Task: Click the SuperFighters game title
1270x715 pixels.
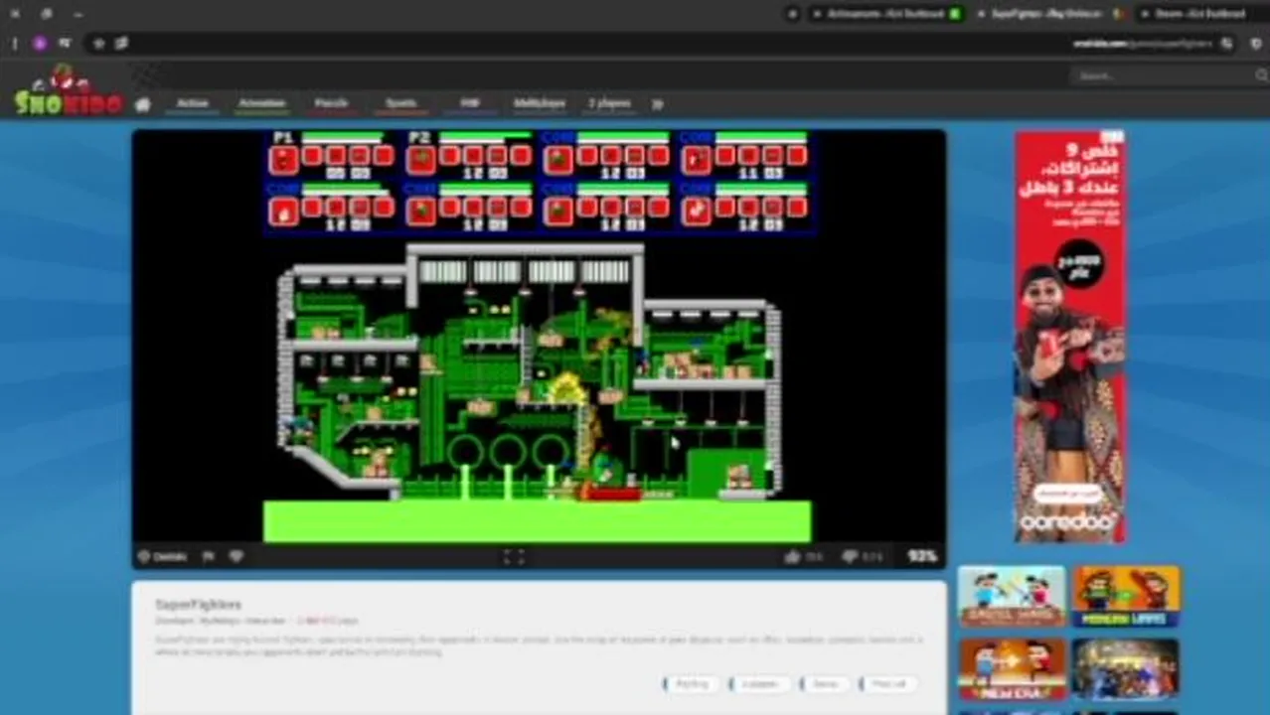Action: (x=198, y=604)
